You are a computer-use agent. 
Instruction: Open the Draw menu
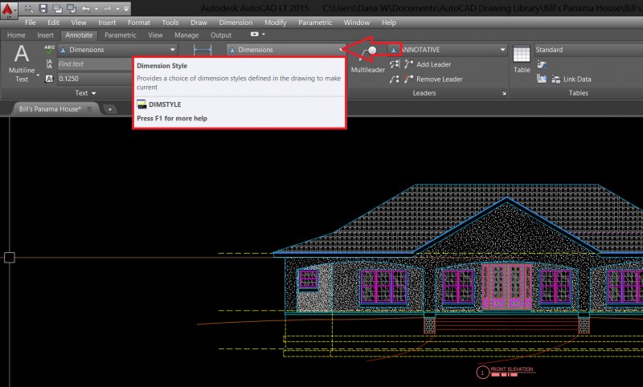coord(199,22)
